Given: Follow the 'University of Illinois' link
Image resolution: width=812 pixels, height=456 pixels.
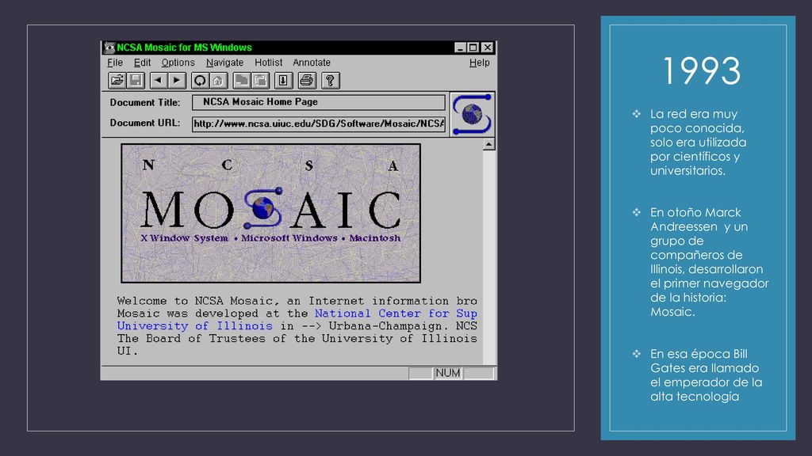Looking at the screenshot, I should pyautogui.click(x=195, y=326).
